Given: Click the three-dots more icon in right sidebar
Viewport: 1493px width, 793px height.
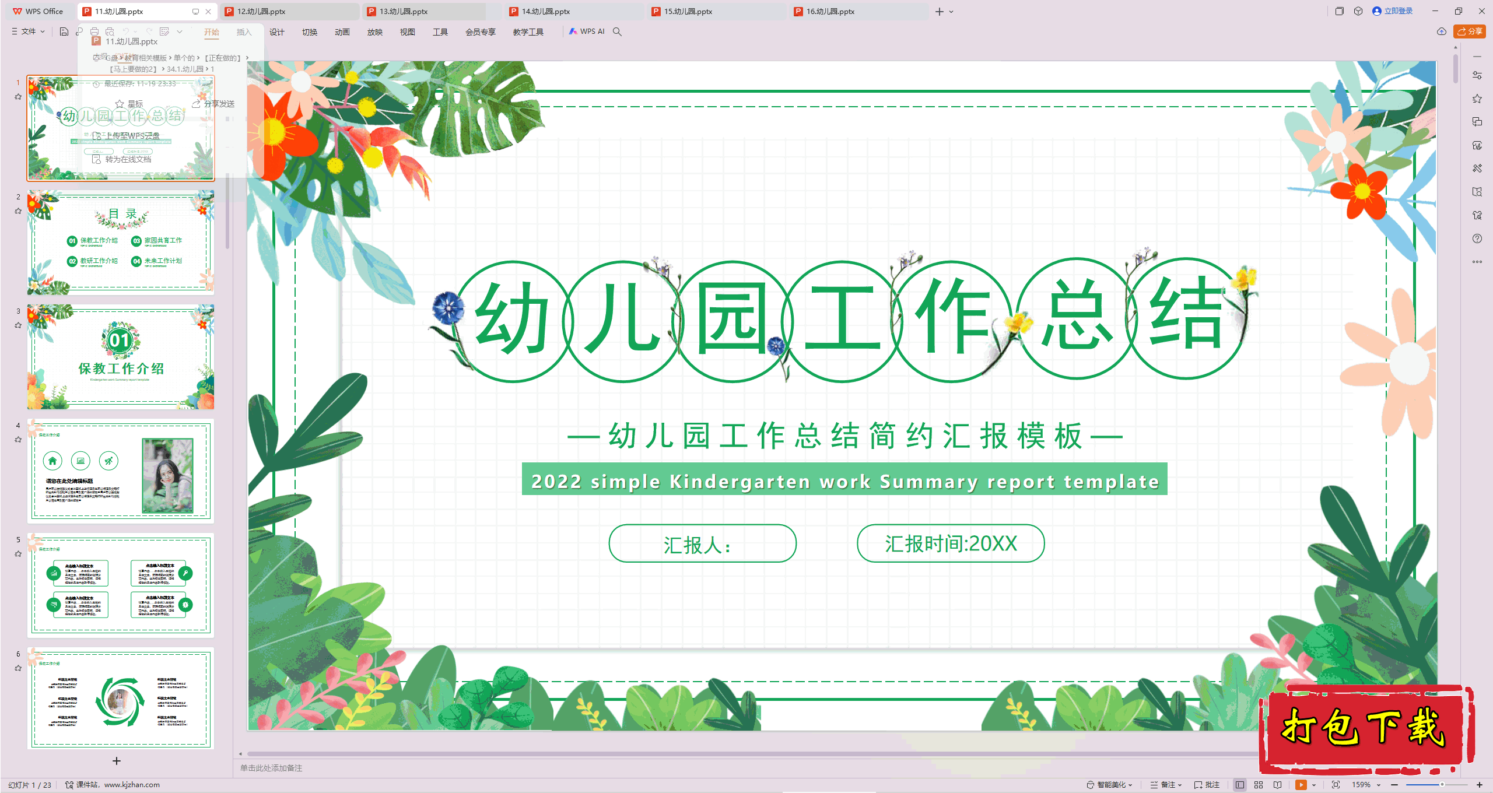Looking at the screenshot, I should [1477, 262].
